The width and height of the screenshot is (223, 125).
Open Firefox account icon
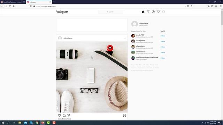(216, 6)
